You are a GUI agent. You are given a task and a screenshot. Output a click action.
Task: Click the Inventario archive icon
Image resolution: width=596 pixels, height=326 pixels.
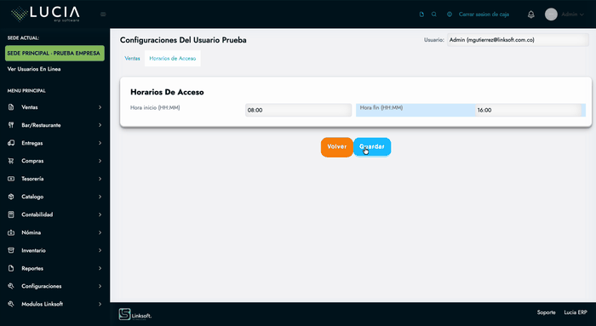pyautogui.click(x=11, y=250)
